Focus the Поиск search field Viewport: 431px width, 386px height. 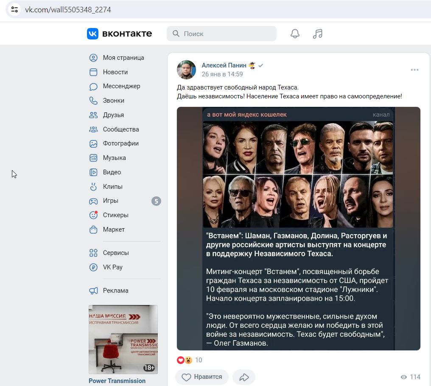click(221, 34)
